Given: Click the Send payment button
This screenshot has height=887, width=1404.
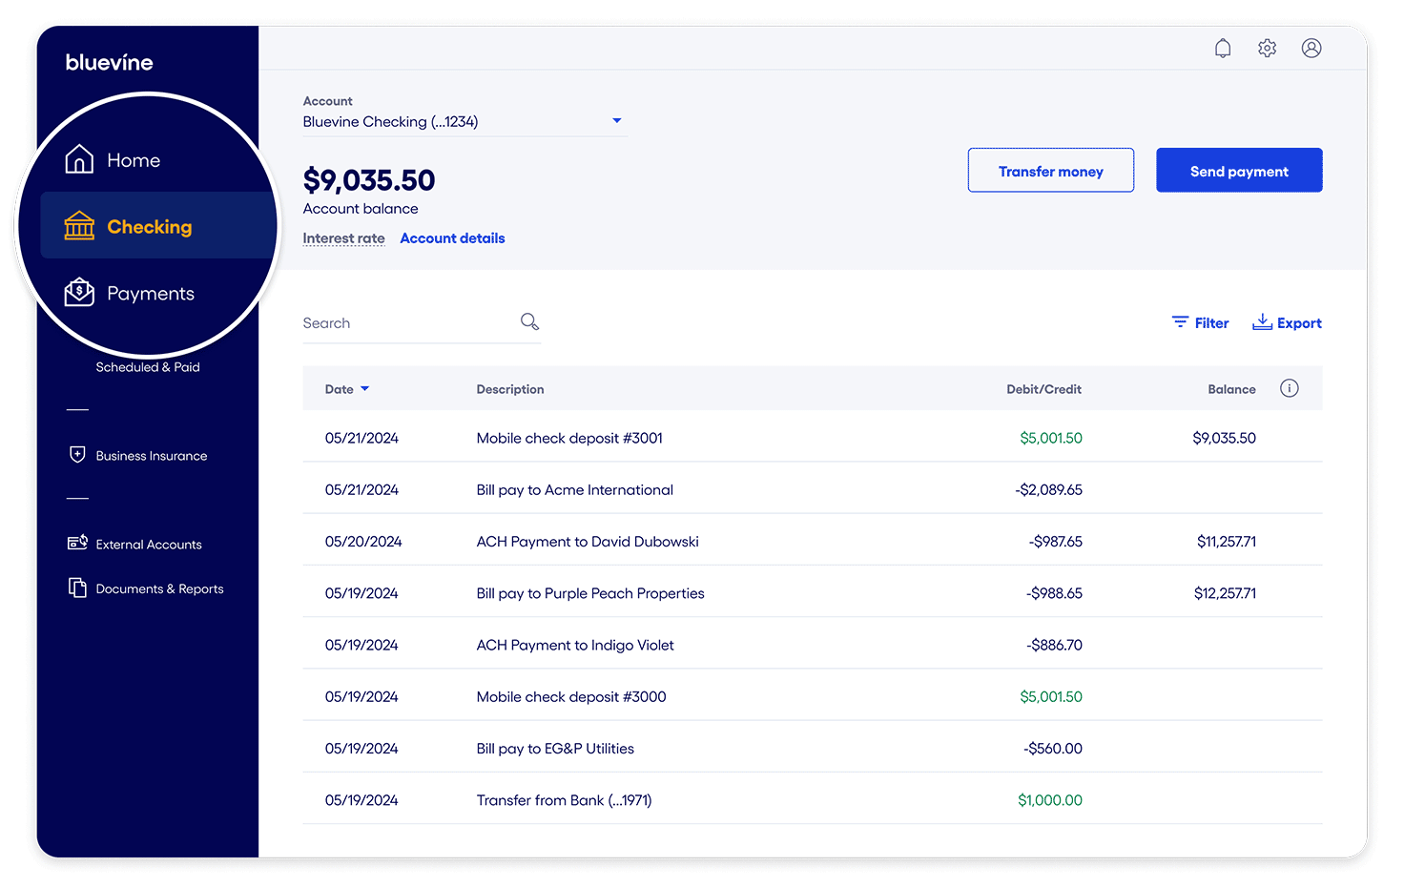Looking at the screenshot, I should point(1239,170).
